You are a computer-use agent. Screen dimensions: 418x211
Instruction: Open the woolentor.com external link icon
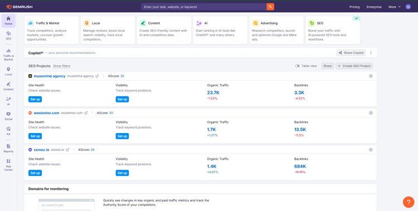tap(86, 113)
